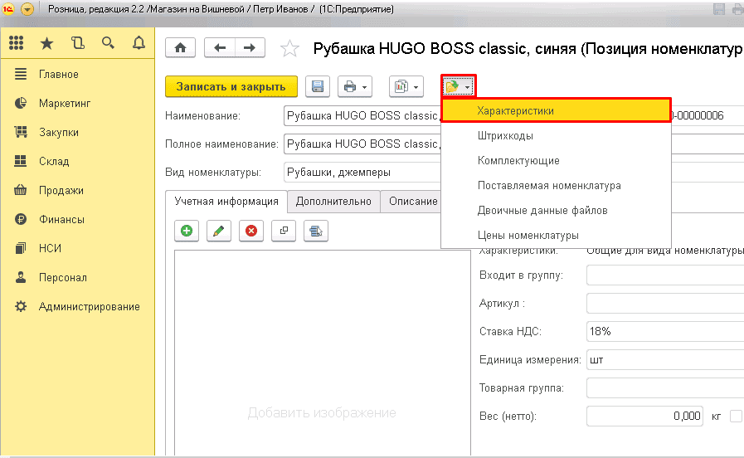The image size is (744, 458).
Task: Go to the home page button
Action: coord(181,48)
